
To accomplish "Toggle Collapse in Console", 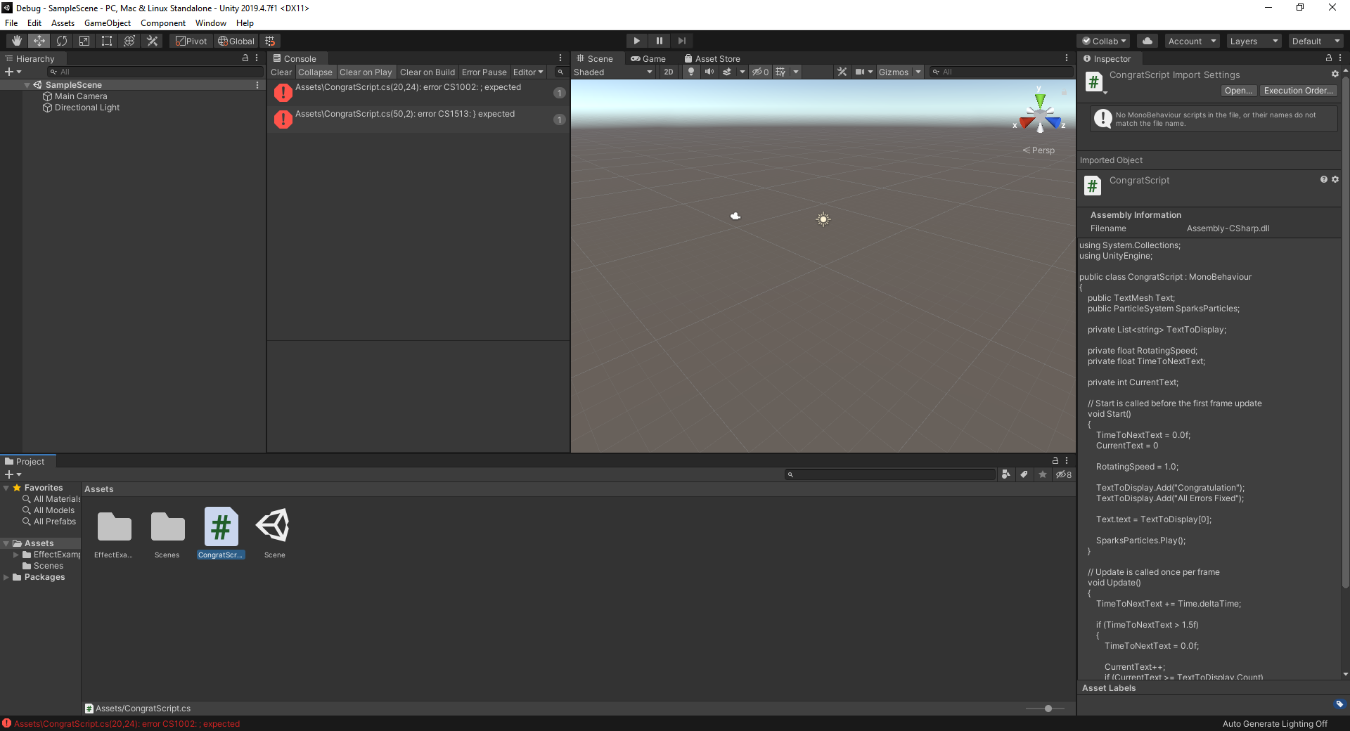I will pyautogui.click(x=315, y=72).
